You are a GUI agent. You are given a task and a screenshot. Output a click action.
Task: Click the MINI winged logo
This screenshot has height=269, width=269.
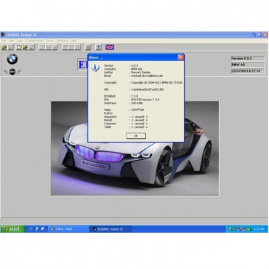(x=12, y=72)
